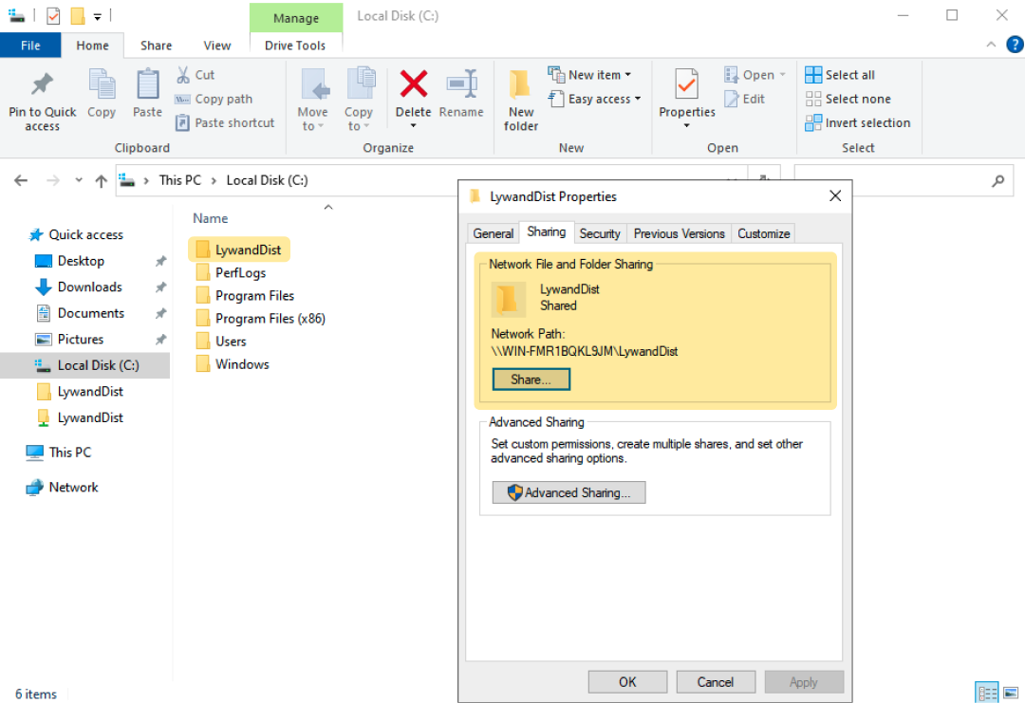1025x703 pixels.
Task: Switch to Large icons view
Action: coord(1011,693)
